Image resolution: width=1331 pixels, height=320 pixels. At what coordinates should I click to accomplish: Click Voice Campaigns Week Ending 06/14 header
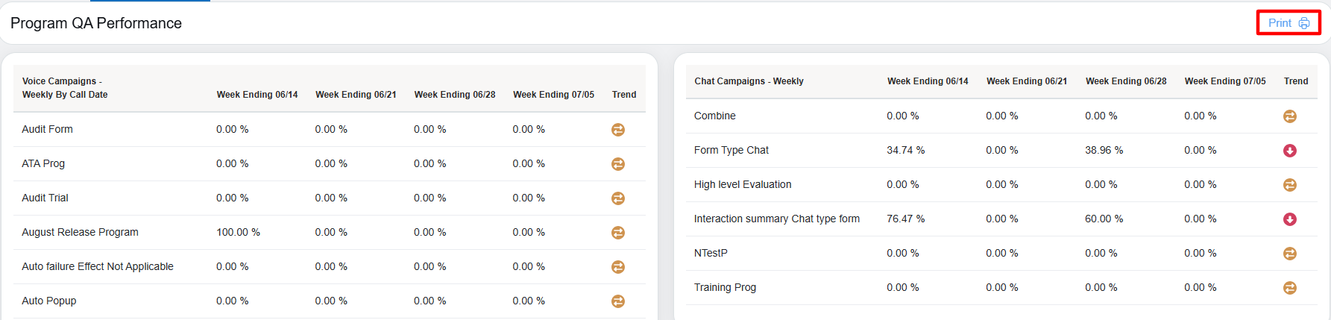(257, 95)
